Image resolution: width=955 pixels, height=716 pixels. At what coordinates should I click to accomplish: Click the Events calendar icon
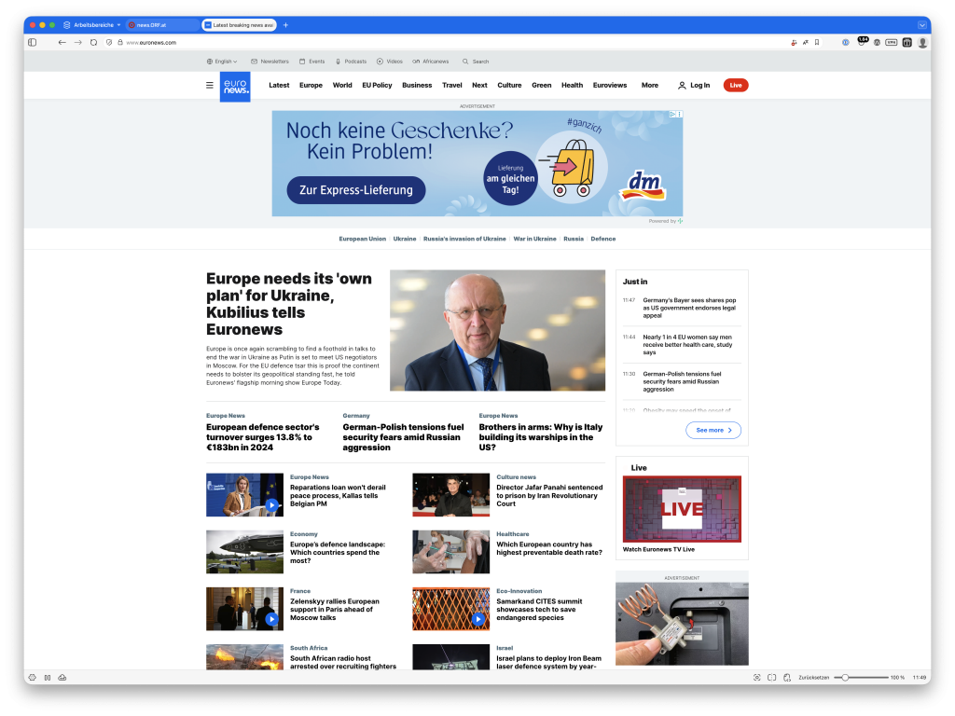coord(300,61)
